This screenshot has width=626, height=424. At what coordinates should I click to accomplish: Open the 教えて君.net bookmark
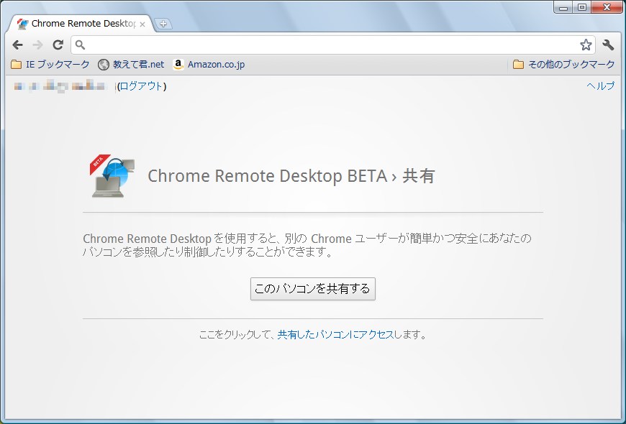point(131,64)
